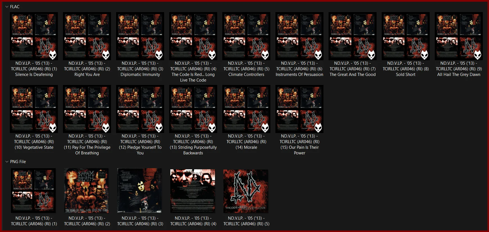The width and height of the screenshot is (489, 232).
Task: Click the Right You Are file name
Action: [87, 69]
